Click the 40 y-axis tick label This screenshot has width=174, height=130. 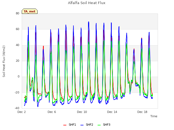17,45
